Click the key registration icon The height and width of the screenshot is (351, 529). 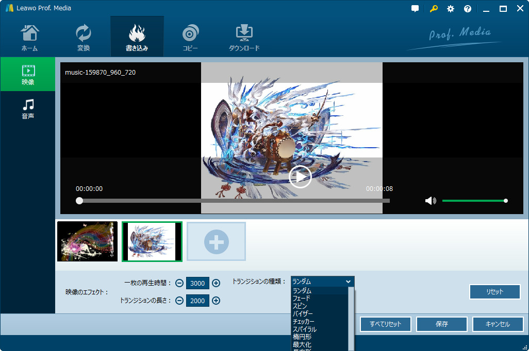(x=434, y=9)
